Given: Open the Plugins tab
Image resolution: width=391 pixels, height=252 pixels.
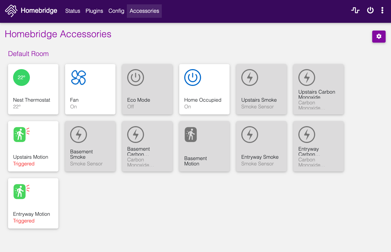Looking at the screenshot, I should pyautogui.click(x=94, y=11).
